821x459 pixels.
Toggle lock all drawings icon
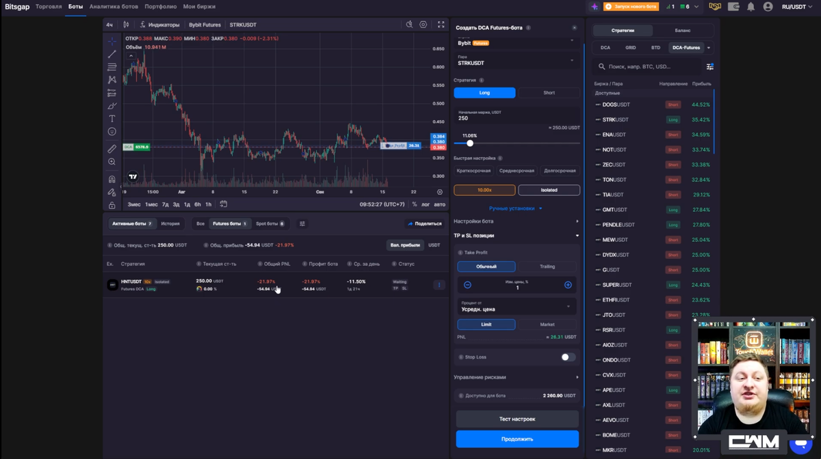(112, 205)
